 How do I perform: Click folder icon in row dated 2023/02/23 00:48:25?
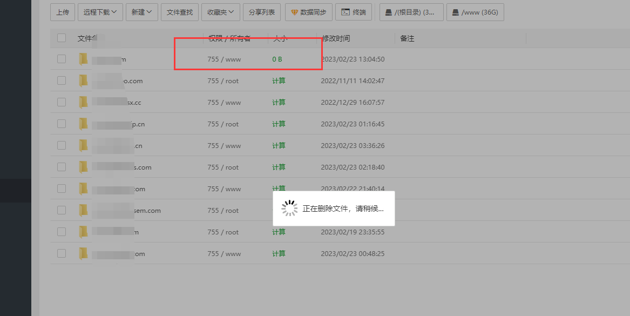point(83,254)
